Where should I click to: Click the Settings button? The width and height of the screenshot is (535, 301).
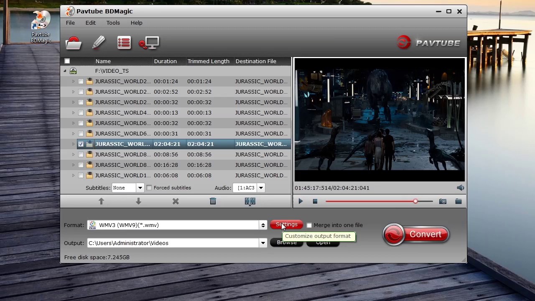[286, 225]
